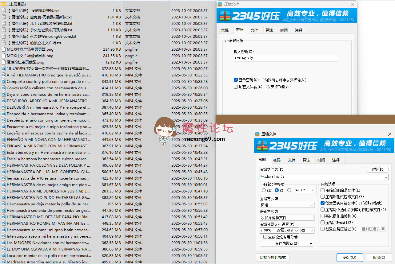Click the file icon of 魔性论坛主页截图.png
Viewport: 395px width, 264px height.
(x=4, y=62)
